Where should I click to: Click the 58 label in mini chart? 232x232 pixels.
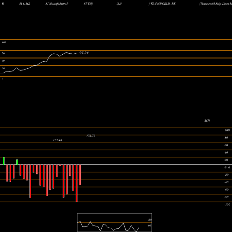click(149, 220)
